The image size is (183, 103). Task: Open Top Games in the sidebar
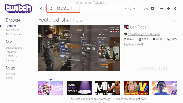tap(12, 30)
